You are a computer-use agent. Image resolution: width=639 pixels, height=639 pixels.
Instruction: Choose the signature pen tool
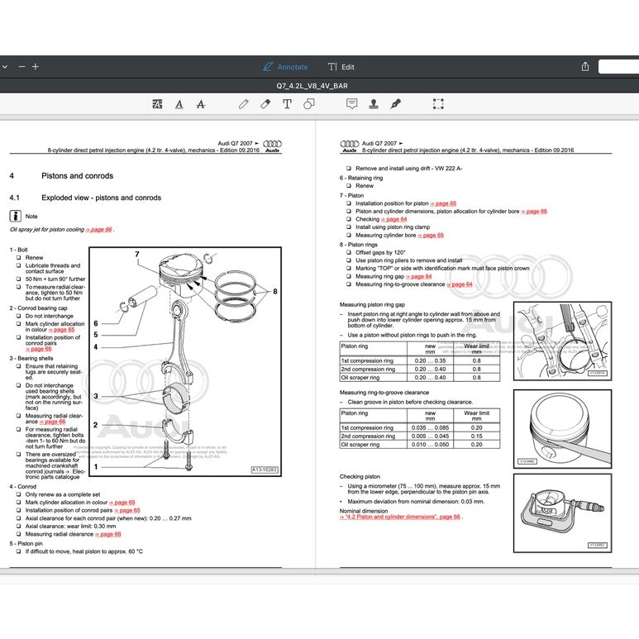point(395,104)
